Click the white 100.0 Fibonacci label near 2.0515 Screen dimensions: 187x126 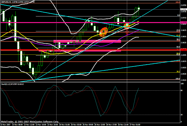click(178, 79)
